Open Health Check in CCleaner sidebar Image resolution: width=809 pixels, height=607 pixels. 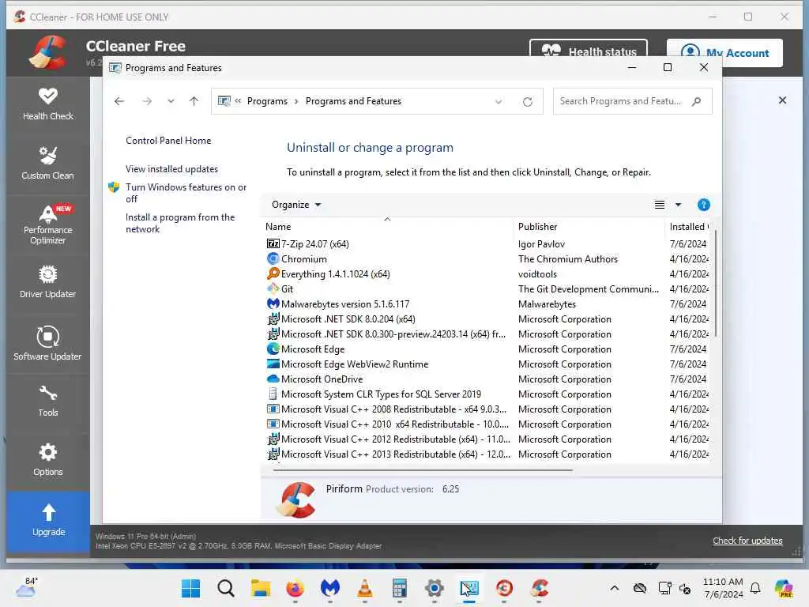pyautogui.click(x=48, y=105)
